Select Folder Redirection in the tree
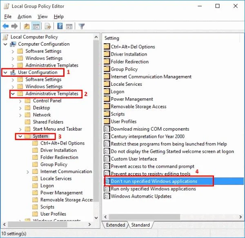 pyautogui.click(x=59, y=157)
